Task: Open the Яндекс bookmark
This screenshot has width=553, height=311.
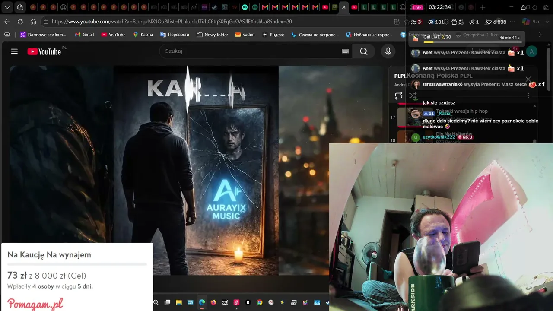Action: point(273,35)
